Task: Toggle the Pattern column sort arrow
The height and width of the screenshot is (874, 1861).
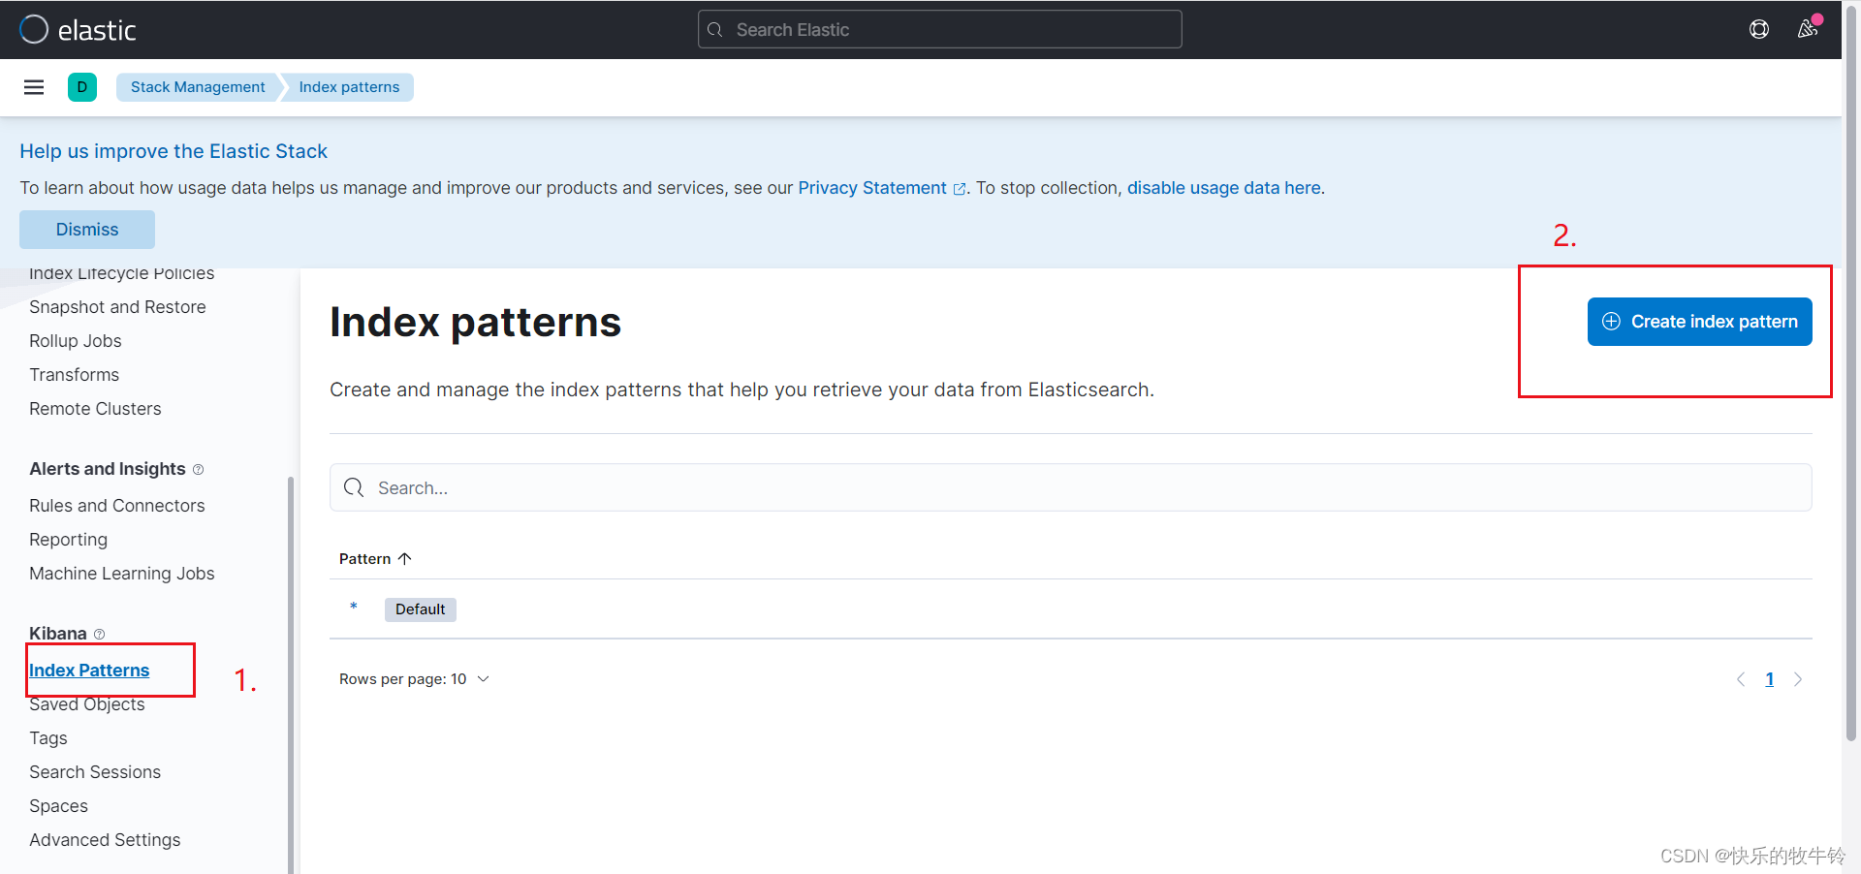Action: [406, 558]
